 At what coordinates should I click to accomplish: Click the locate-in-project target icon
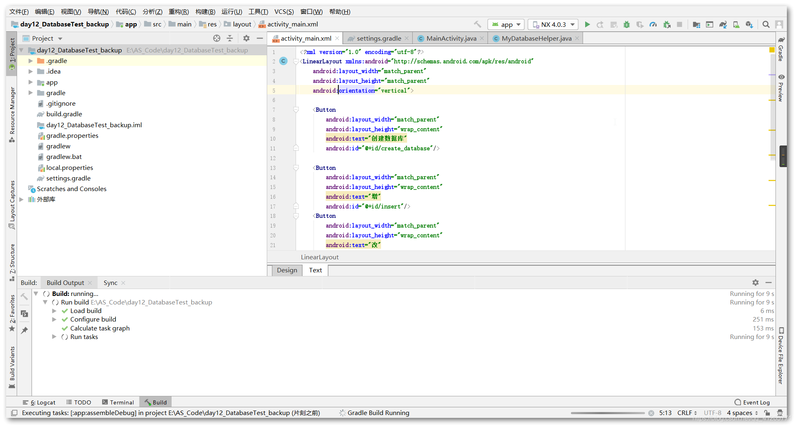tap(217, 38)
